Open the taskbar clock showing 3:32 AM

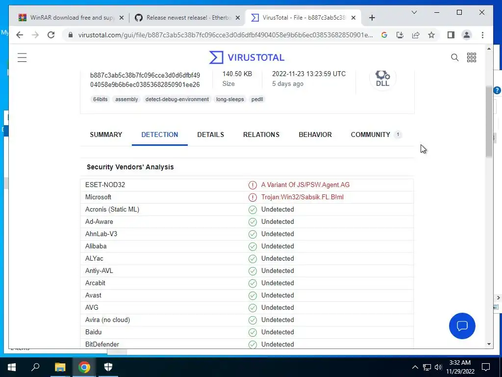click(x=460, y=367)
